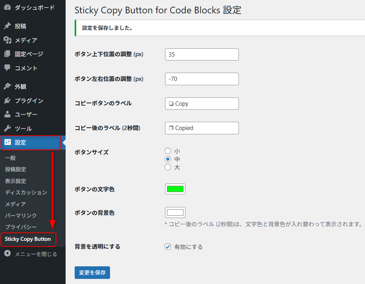Click the speech bubble icon beside コメント
This screenshot has height=284, width=365.
7,68
